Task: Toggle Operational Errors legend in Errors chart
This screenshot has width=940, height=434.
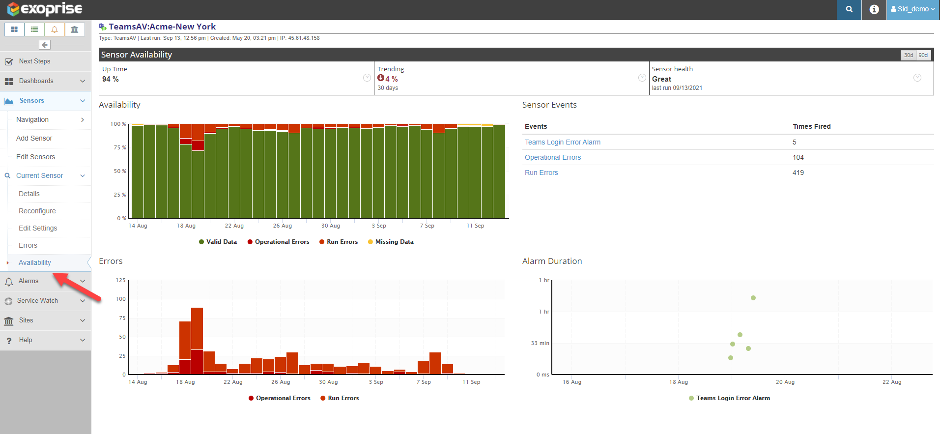Action: (x=280, y=398)
